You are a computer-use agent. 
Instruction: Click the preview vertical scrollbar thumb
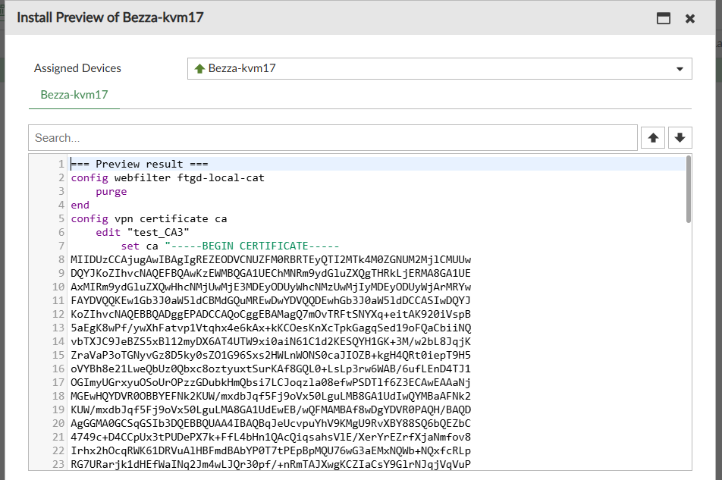click(688, 189)
